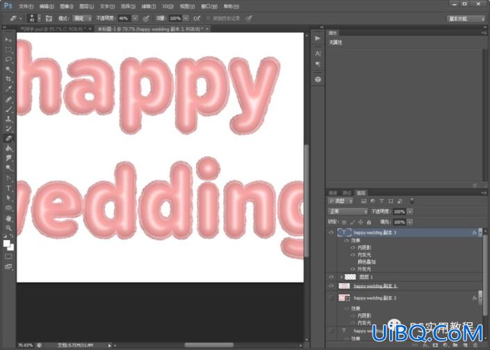
Task: Open the 滤镜 menu
Action: (x=149, y=6)
